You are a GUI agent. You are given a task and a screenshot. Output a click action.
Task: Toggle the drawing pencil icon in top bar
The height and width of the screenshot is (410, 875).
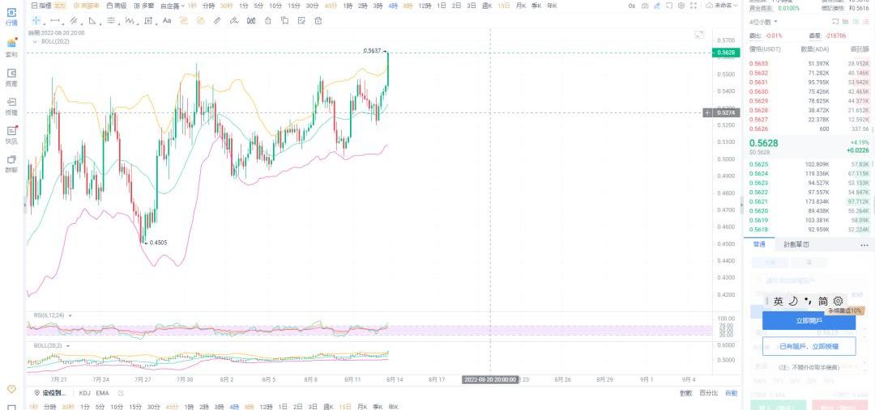(x=657, y=6)
